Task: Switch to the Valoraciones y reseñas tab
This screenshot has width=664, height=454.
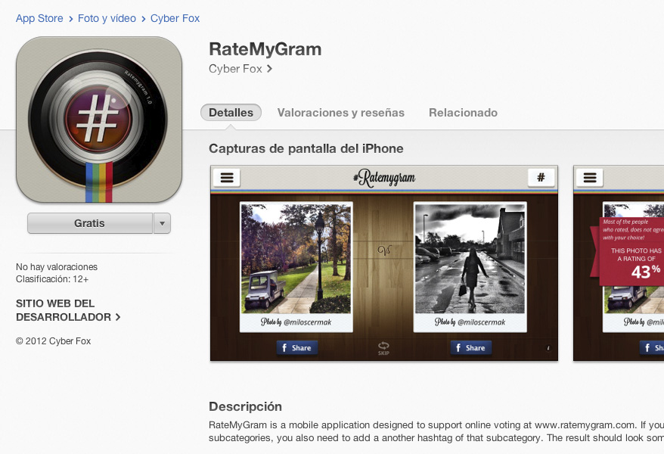Action: pyautogui.click(x=340, y=112)
